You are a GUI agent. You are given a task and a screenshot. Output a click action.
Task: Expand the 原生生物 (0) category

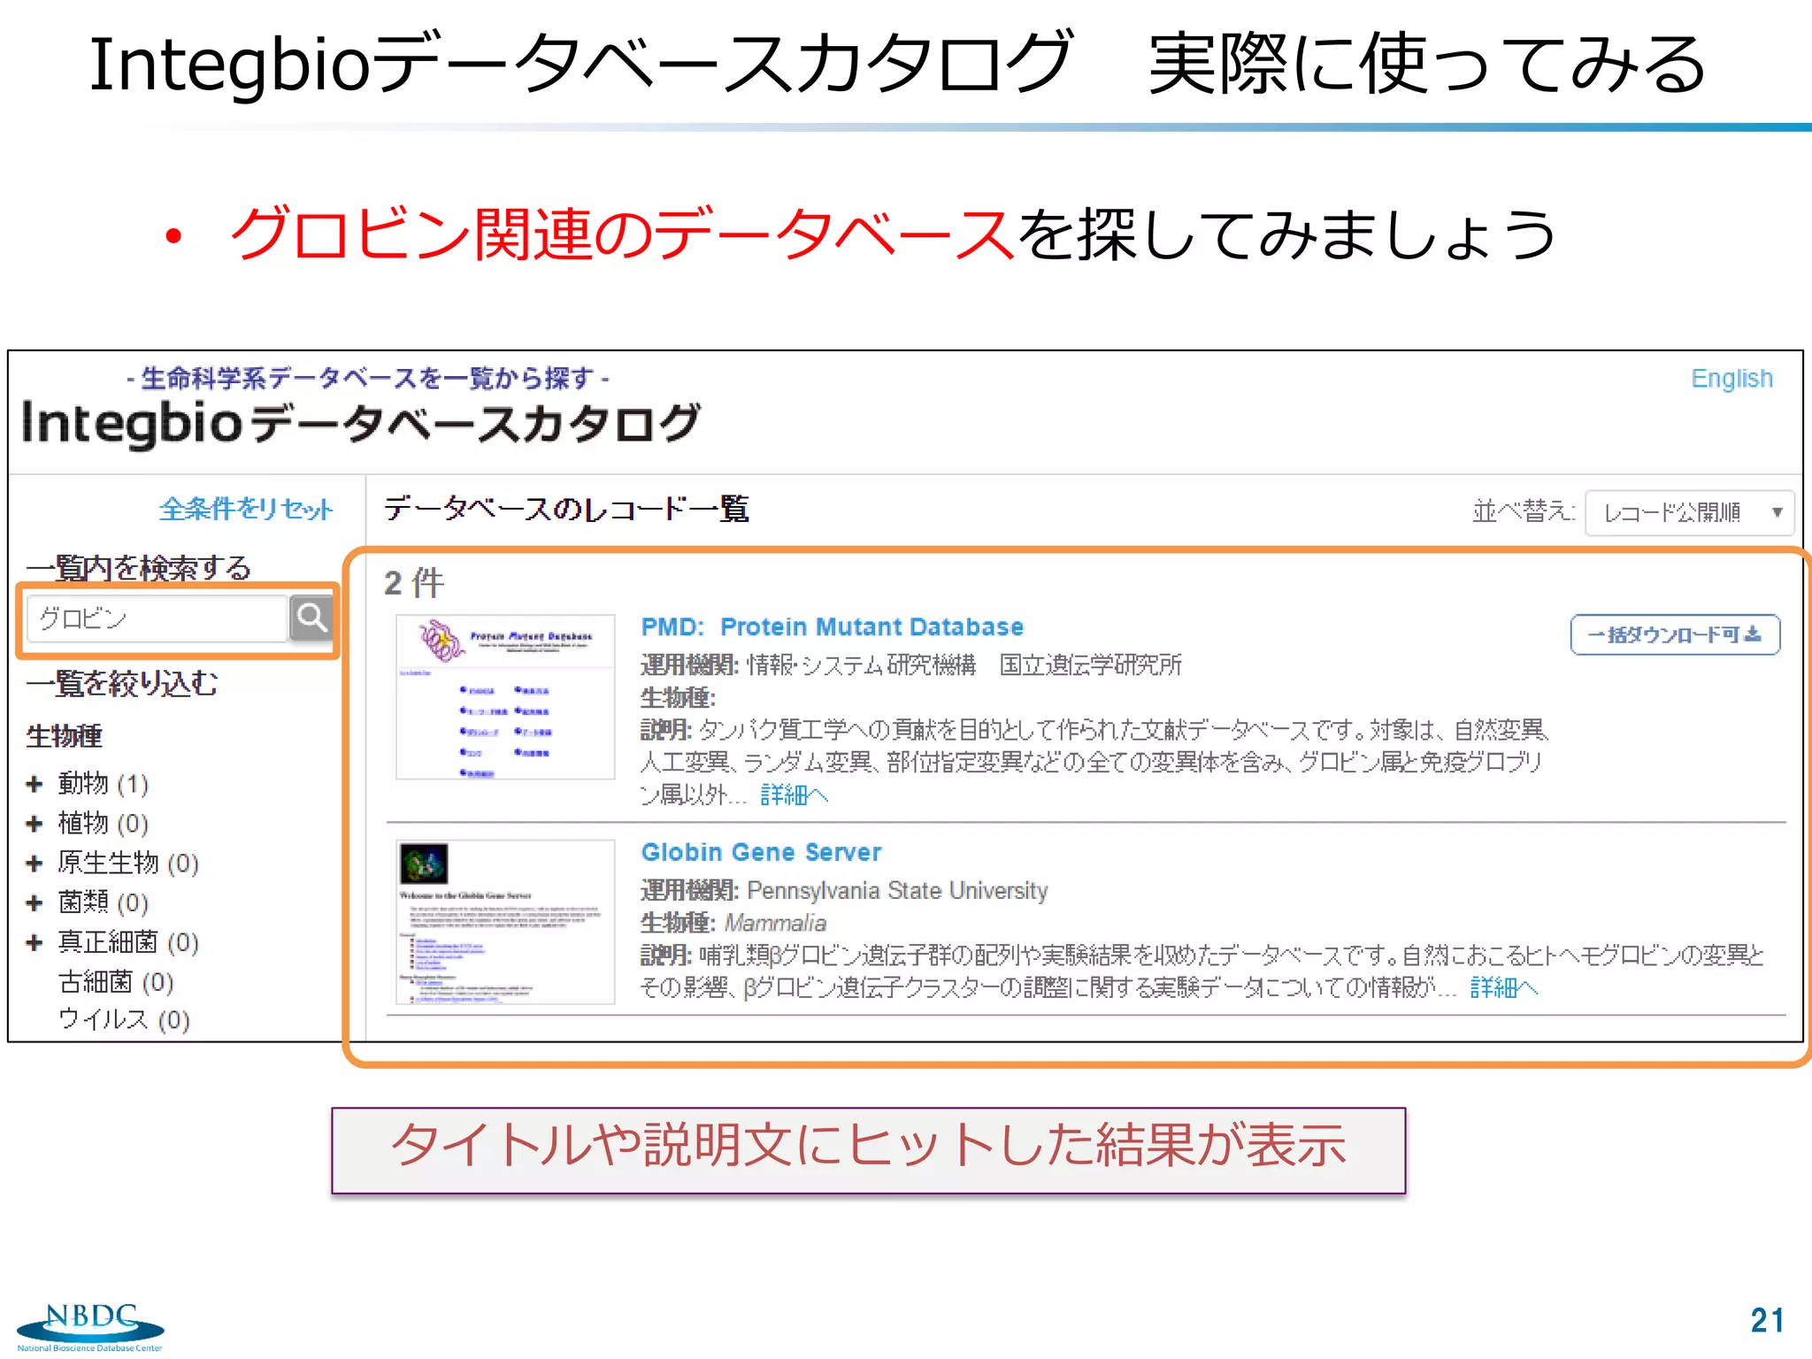[35, 864]
